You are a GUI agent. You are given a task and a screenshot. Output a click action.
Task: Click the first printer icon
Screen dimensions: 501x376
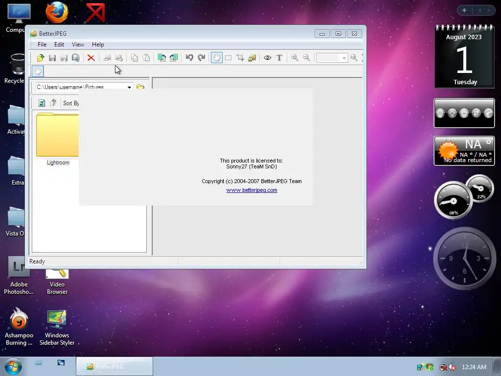click(107, 58)
